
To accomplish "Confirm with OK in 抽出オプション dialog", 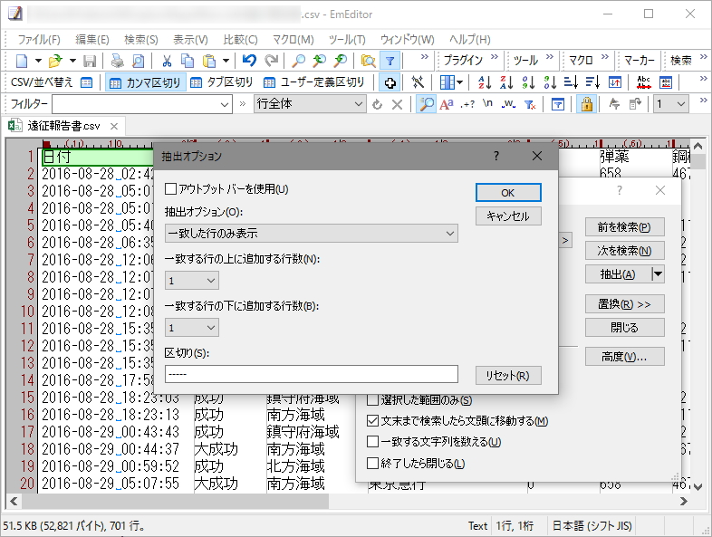I will [508, 193].
